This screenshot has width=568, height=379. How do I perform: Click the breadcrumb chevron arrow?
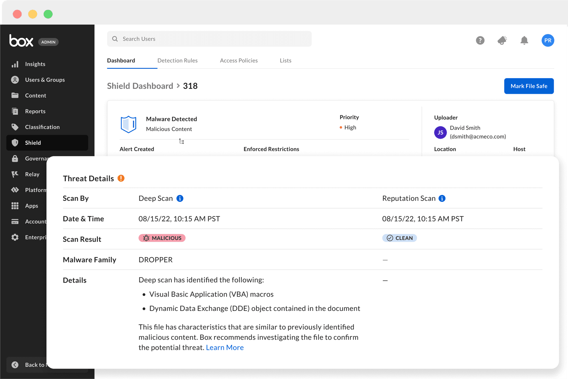[178, 86]
